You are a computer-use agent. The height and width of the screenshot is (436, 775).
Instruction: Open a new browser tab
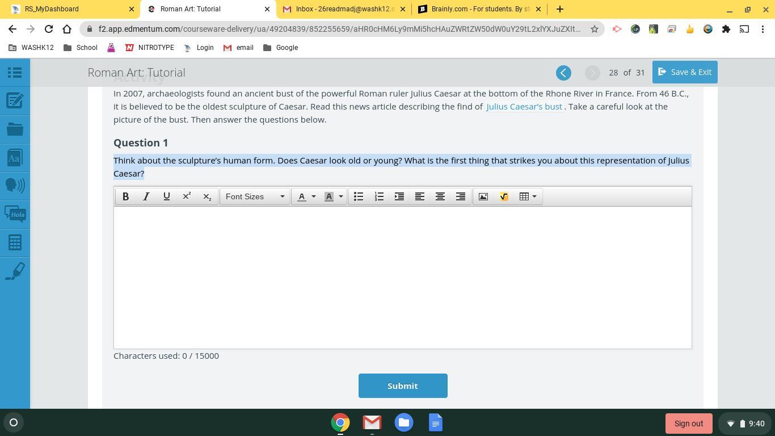pyautogui.click(x=559, y=9)
